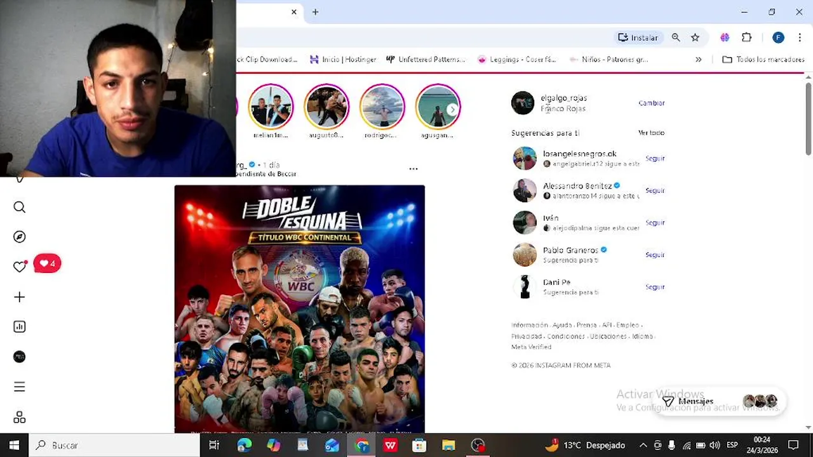Open ESP language indicator in tray
The height and width of the screenshot is (457, 813).
[x=732, y=445]
